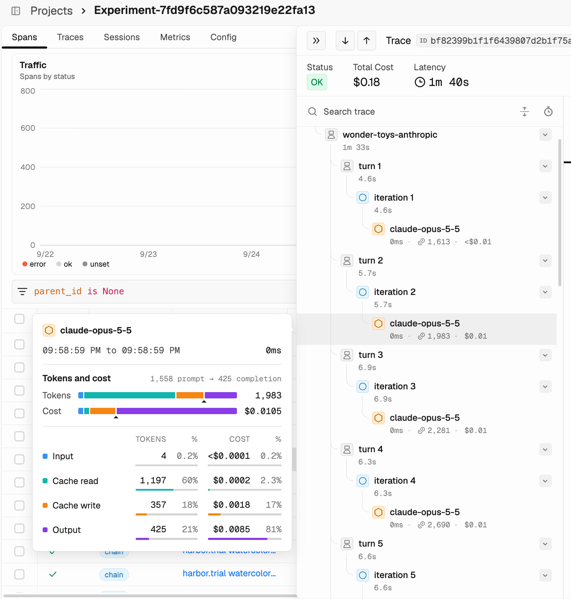Open the Config tab
The width and height of the screenshot is (571, 599).
[x=223, y=37]
